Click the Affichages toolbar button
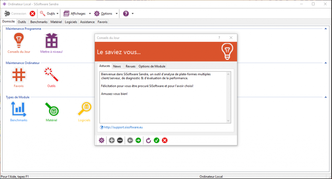The width and height of the screenshot is (332, 179). tap(75, 14)
